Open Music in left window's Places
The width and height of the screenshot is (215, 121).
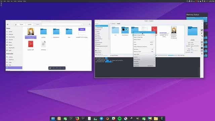(x=14, y=42)
